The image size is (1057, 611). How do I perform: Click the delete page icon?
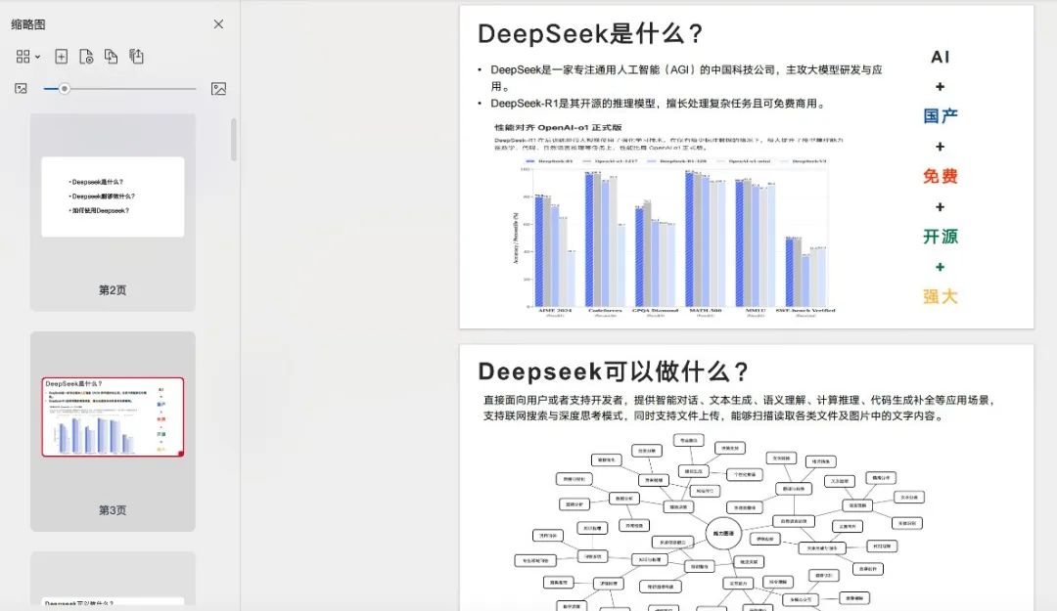(86, 57)
